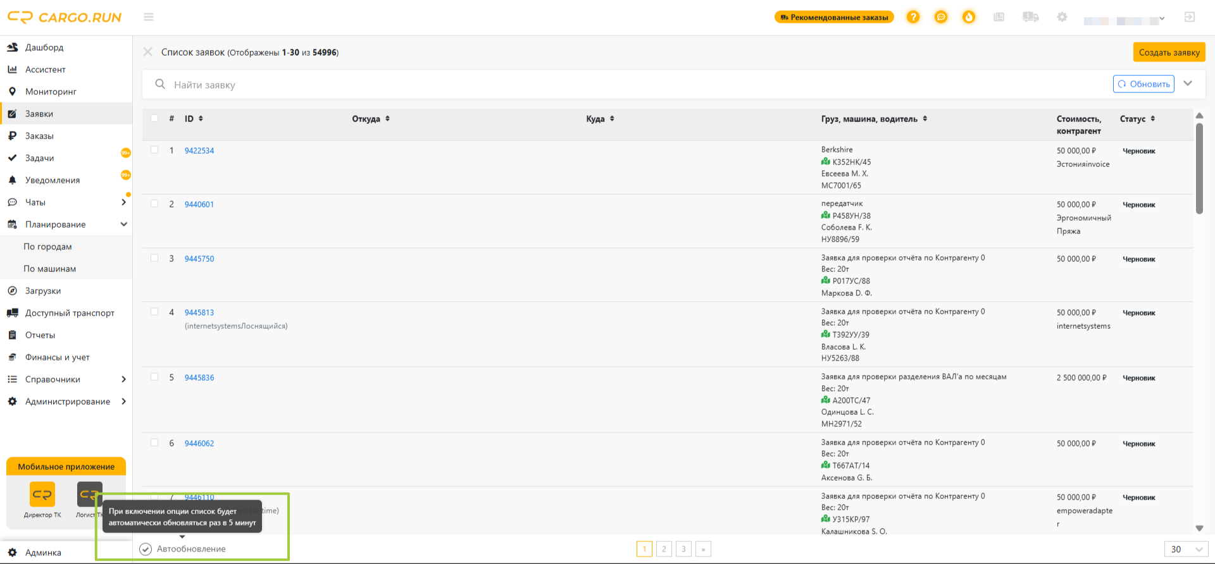Image resolution: width=1215 pixels, height=564 pixels.
Task: Click the truck icon in top header
Action: [x=1030, y=17]
